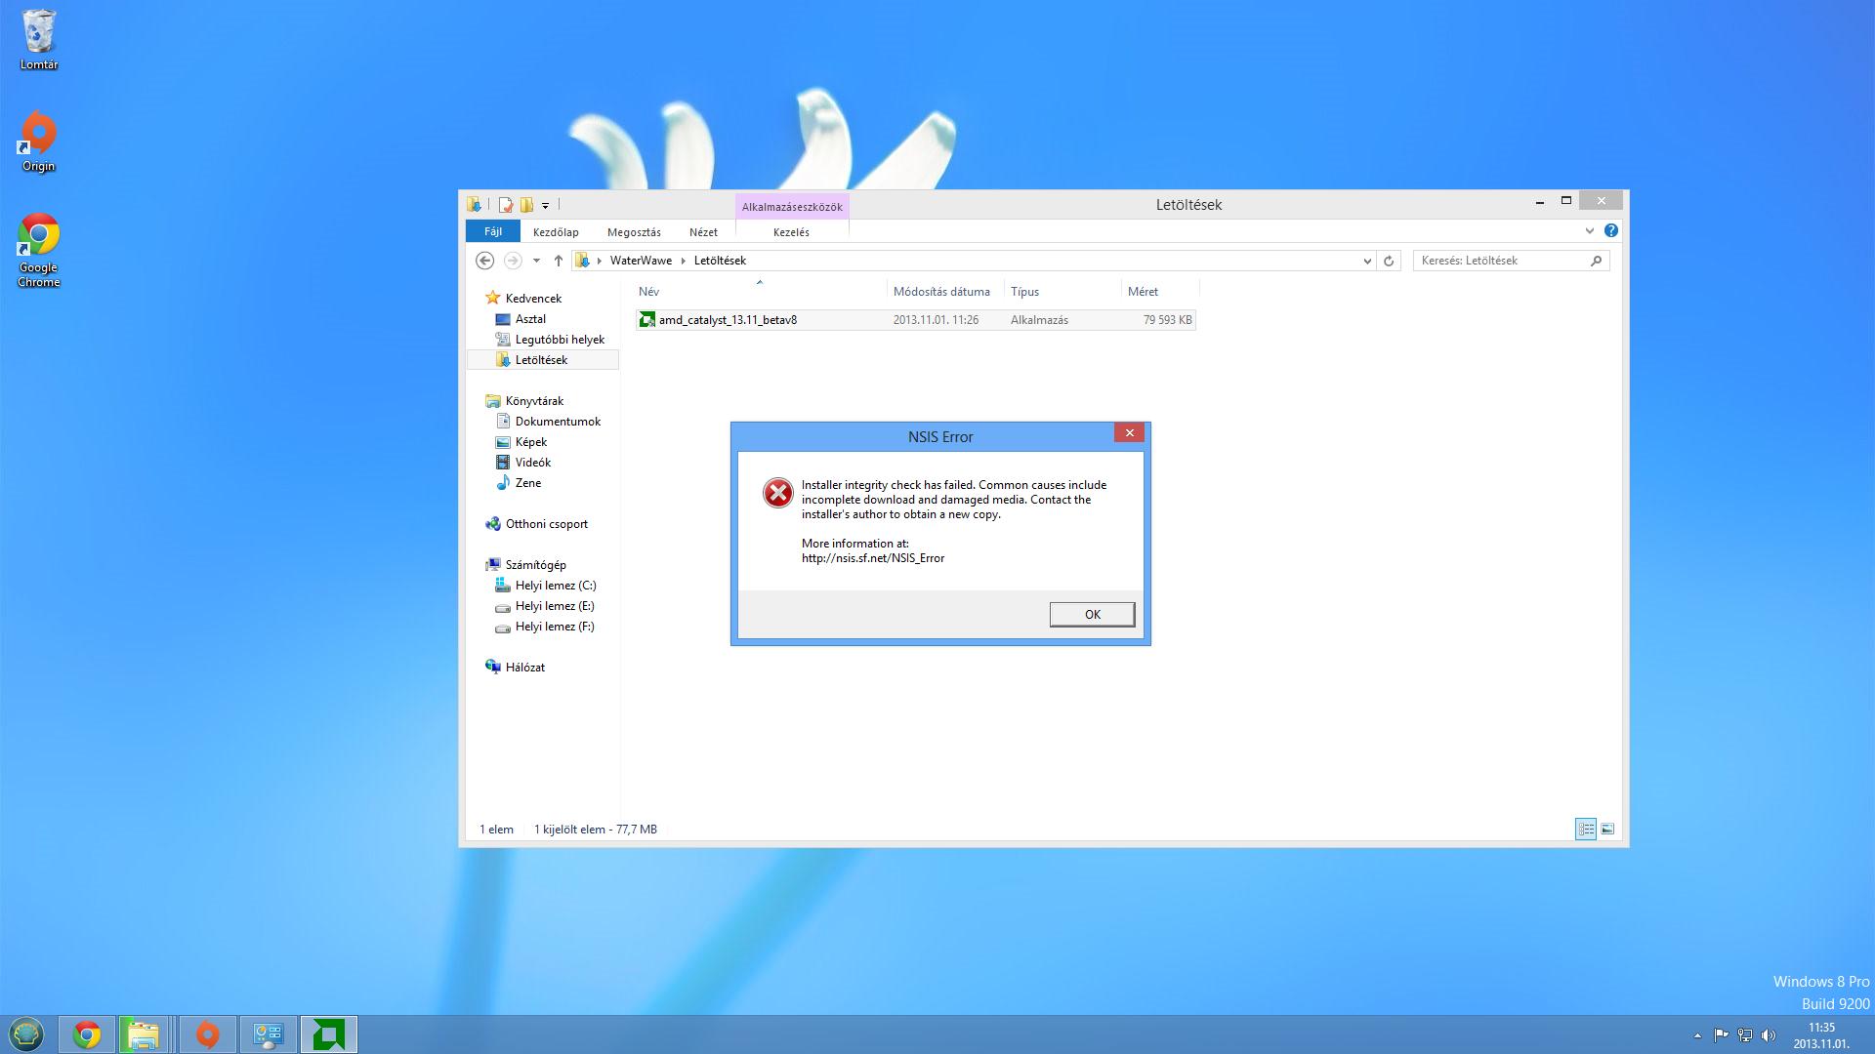Click the Explorer help question mark icon
This screenshot has height=1054, width=1875.
pyautogui.click(x=1610, y=231)
